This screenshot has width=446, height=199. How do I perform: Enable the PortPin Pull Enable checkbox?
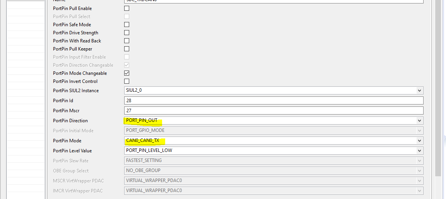pos(126,8)
